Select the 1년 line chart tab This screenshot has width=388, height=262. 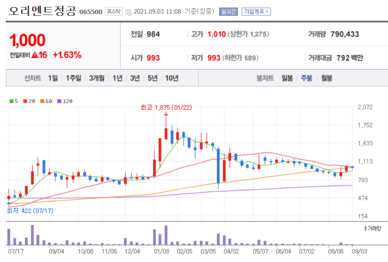tap(117, 78)
